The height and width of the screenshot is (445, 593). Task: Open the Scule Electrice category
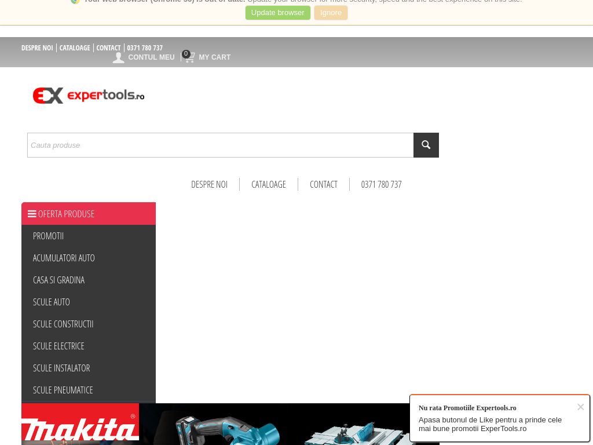58,346
